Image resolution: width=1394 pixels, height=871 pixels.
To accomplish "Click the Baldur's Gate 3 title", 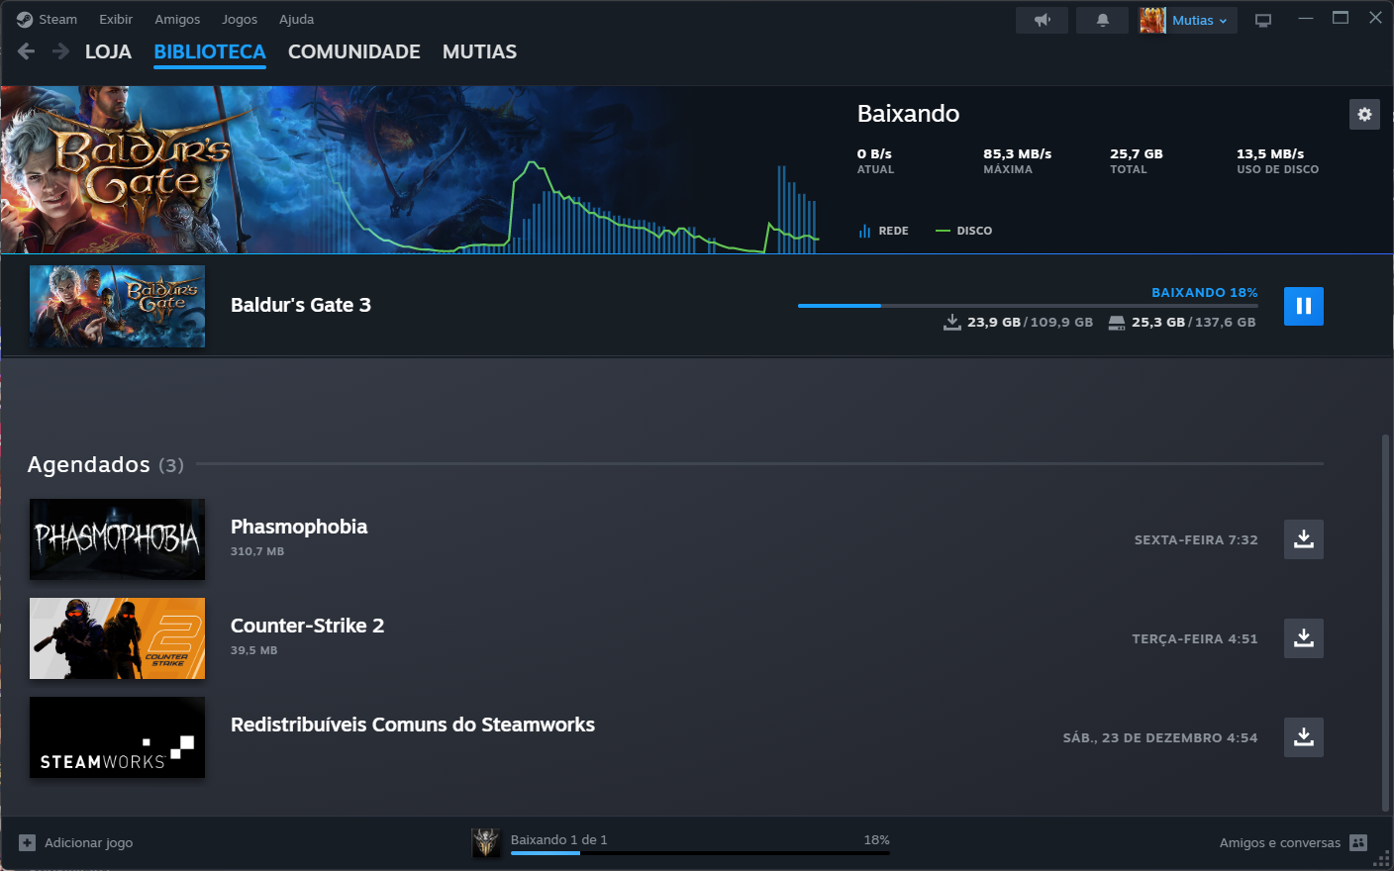I will click(x=301, y=305).
